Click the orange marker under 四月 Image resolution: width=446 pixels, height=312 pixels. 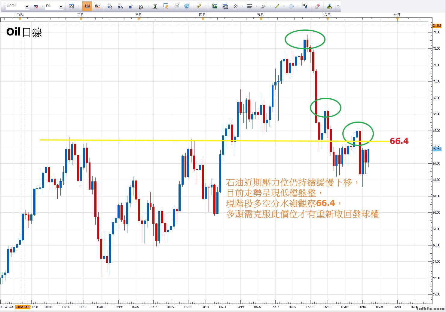(203, 19)
